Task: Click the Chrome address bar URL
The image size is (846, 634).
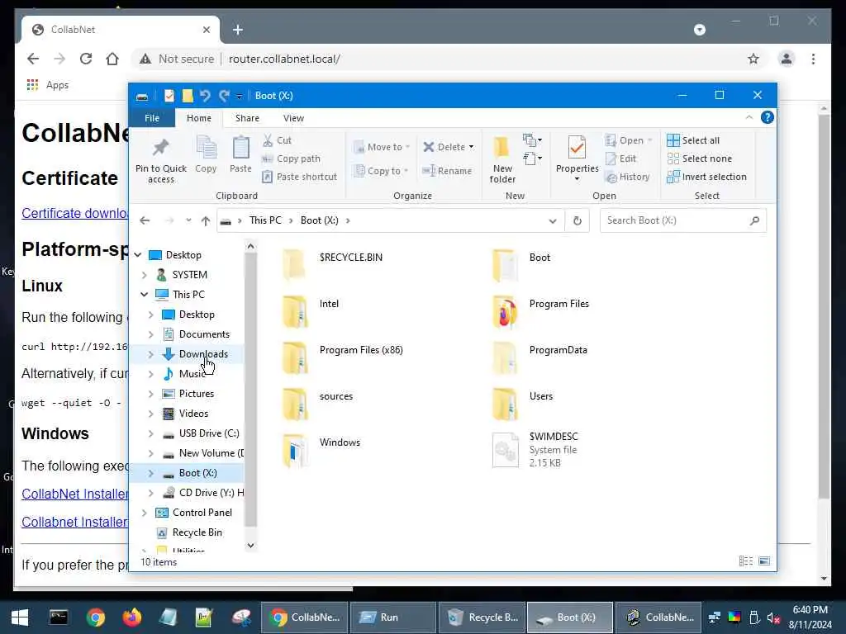Action: tap(284, 59)
